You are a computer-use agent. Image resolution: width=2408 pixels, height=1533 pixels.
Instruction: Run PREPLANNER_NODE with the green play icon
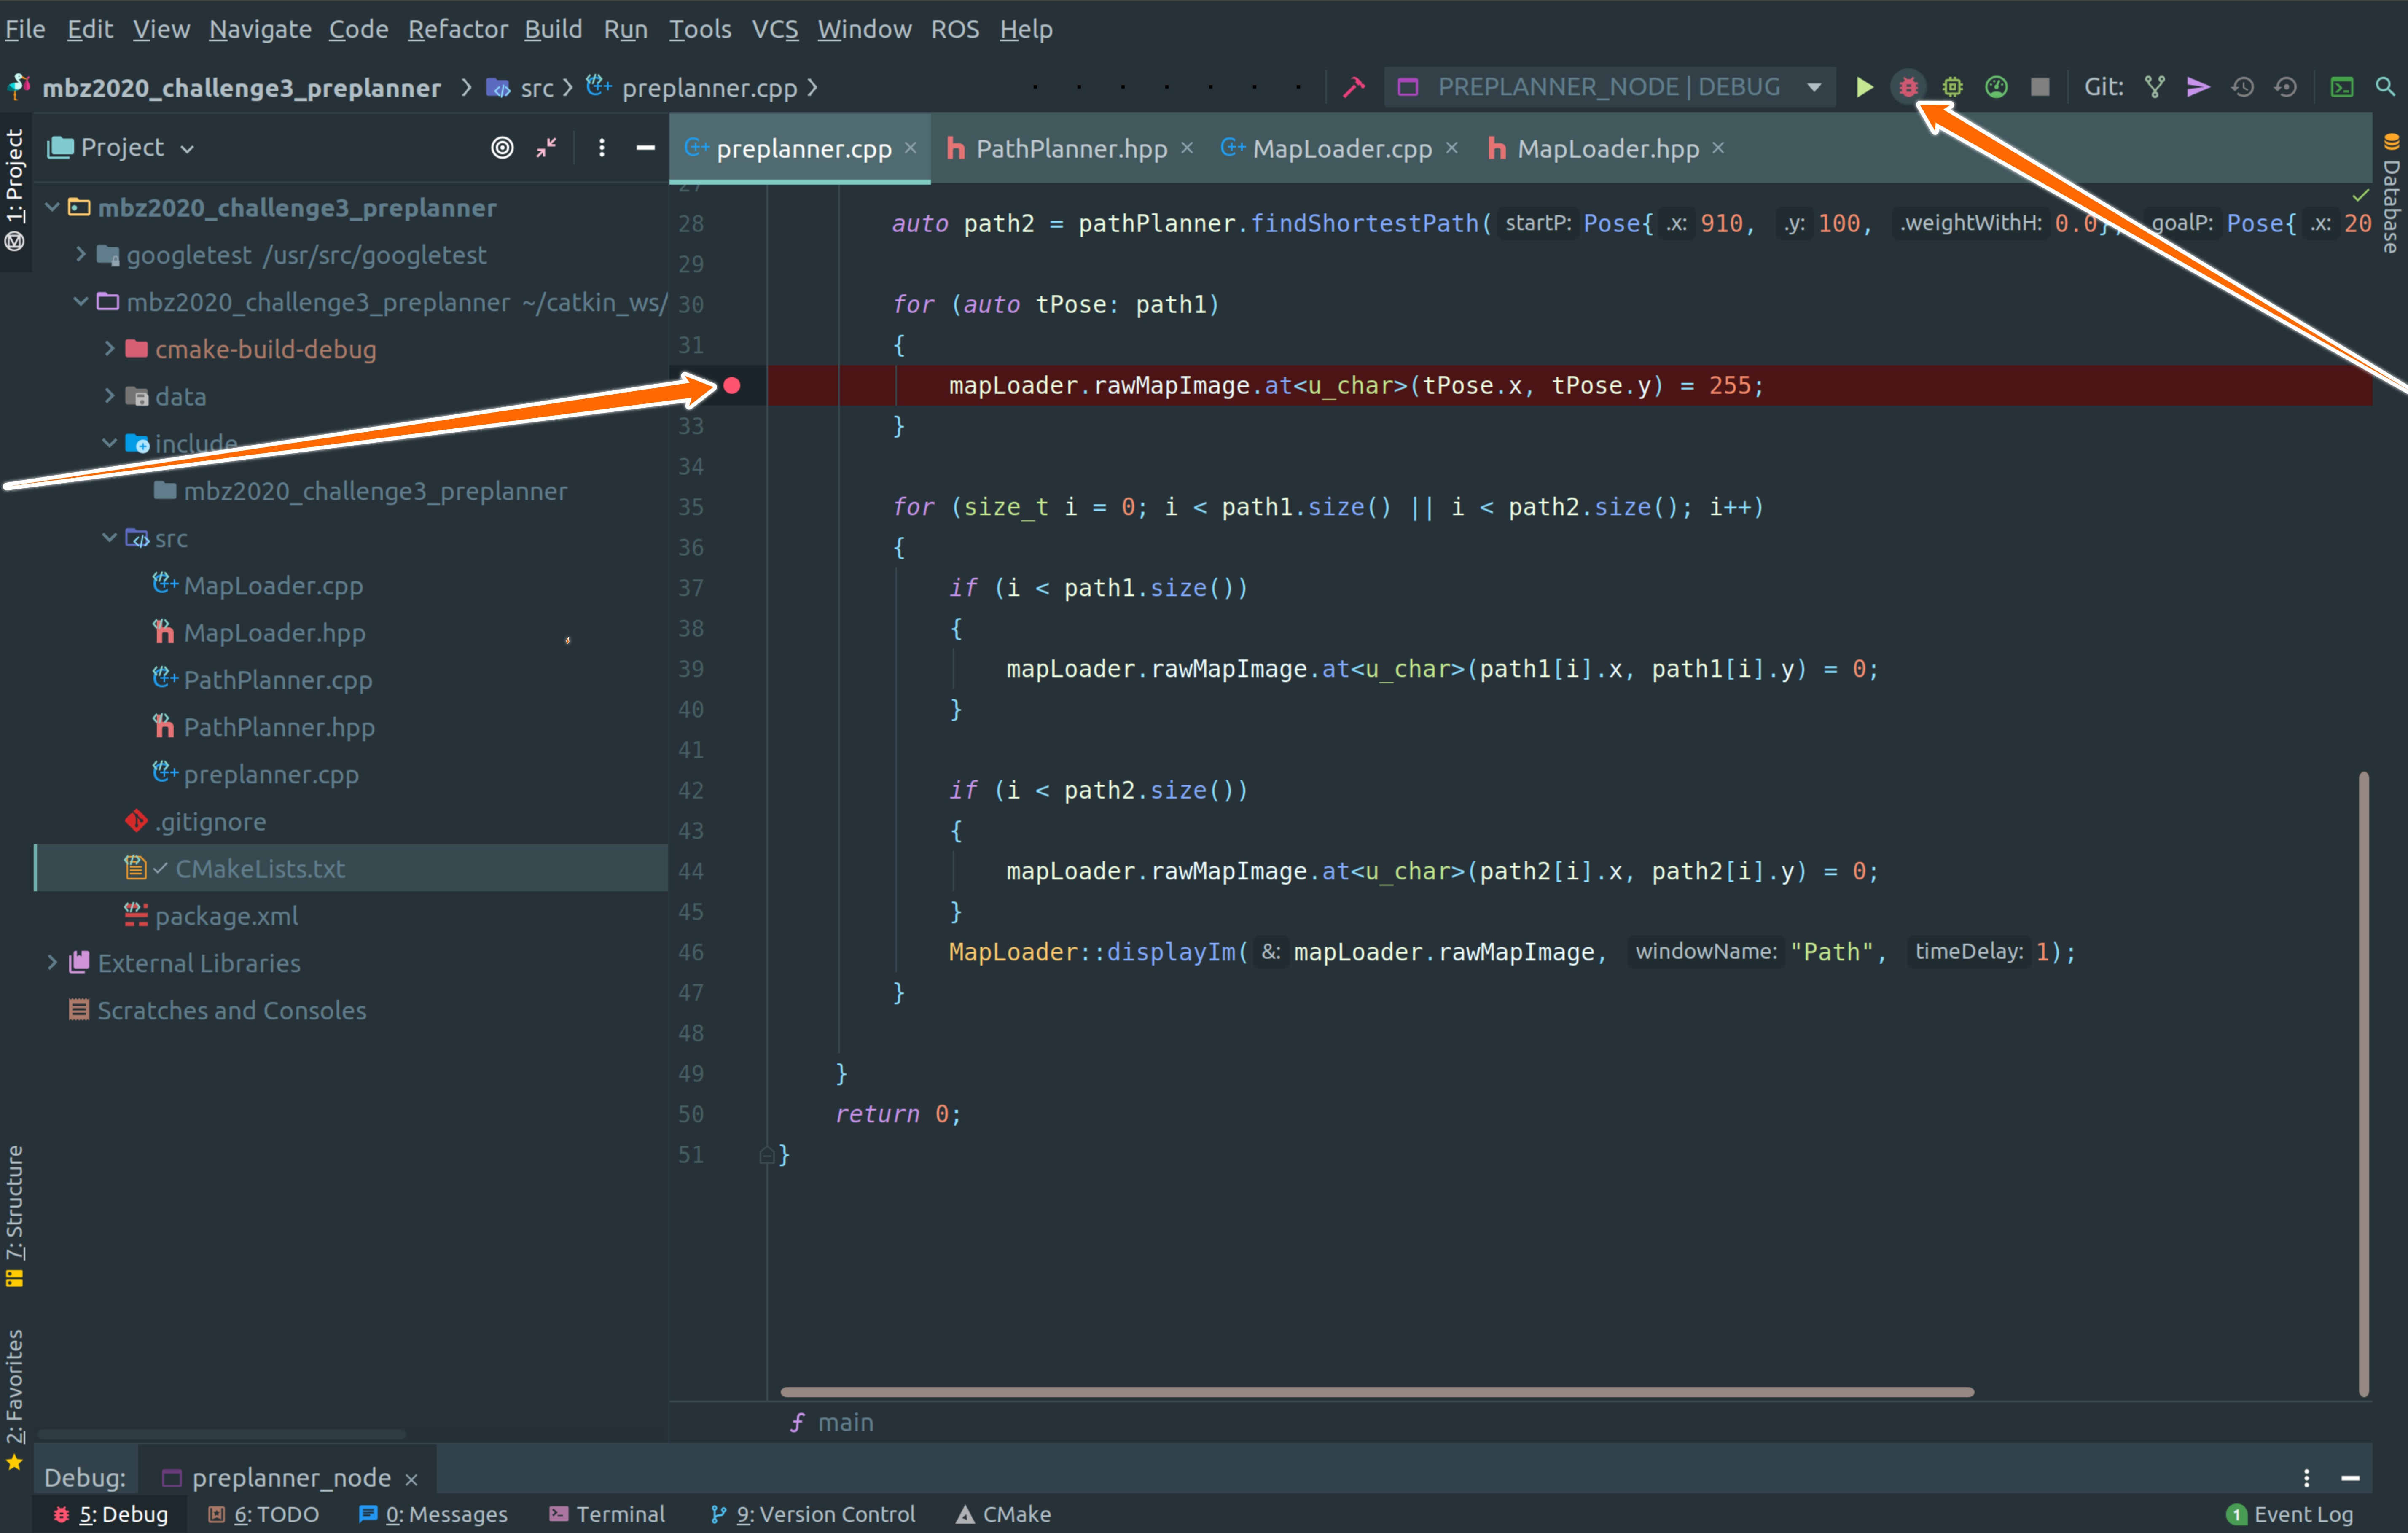(x=1866, y=87)
